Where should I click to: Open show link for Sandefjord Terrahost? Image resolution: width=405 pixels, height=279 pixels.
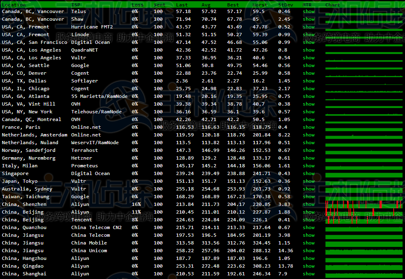[x=309, y=151]
